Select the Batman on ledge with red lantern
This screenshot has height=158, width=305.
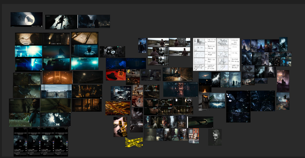coord(283,101)
